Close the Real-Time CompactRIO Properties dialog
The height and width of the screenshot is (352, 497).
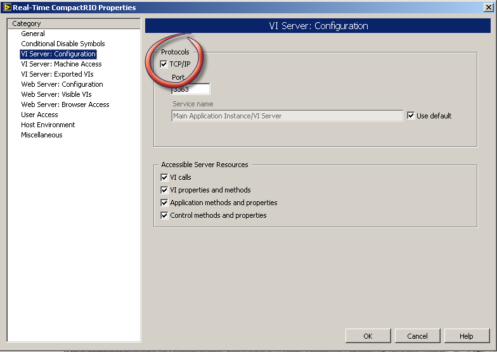click(x=489, y=8)
